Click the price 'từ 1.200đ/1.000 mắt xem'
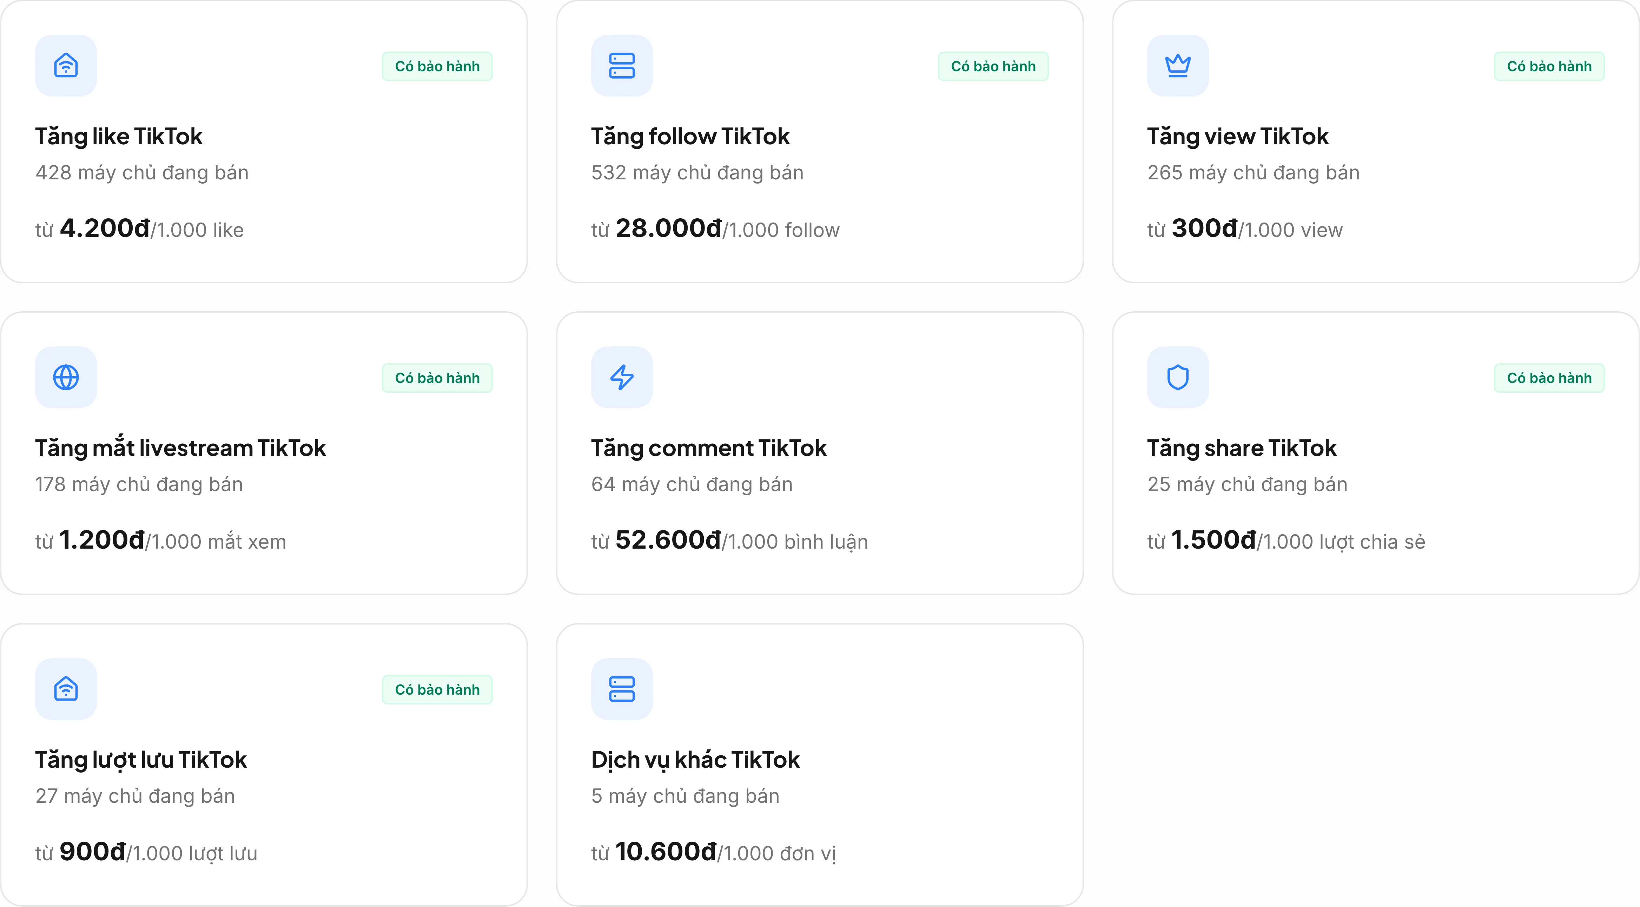Viewport: 1640px width, 907px height. (160, 541)
